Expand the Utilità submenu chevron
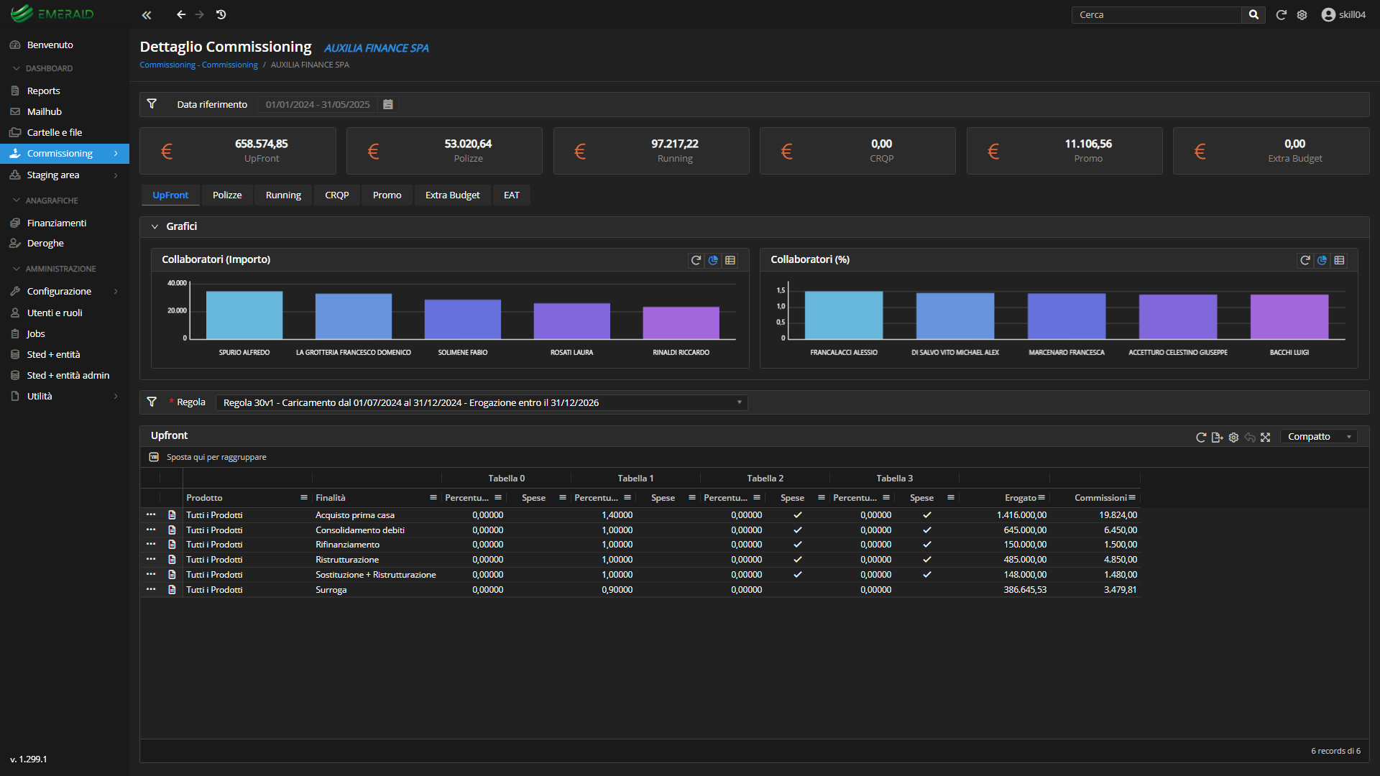This screenshot has height=776, width=1380. click(x=116, y=396)
